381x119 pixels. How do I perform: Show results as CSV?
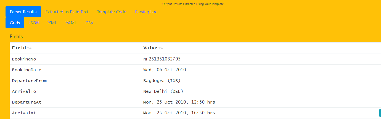coord(89,23)
